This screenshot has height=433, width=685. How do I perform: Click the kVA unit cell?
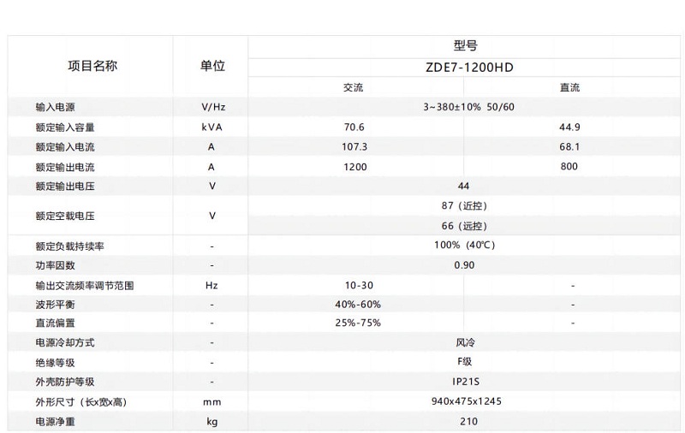[212, 128]
